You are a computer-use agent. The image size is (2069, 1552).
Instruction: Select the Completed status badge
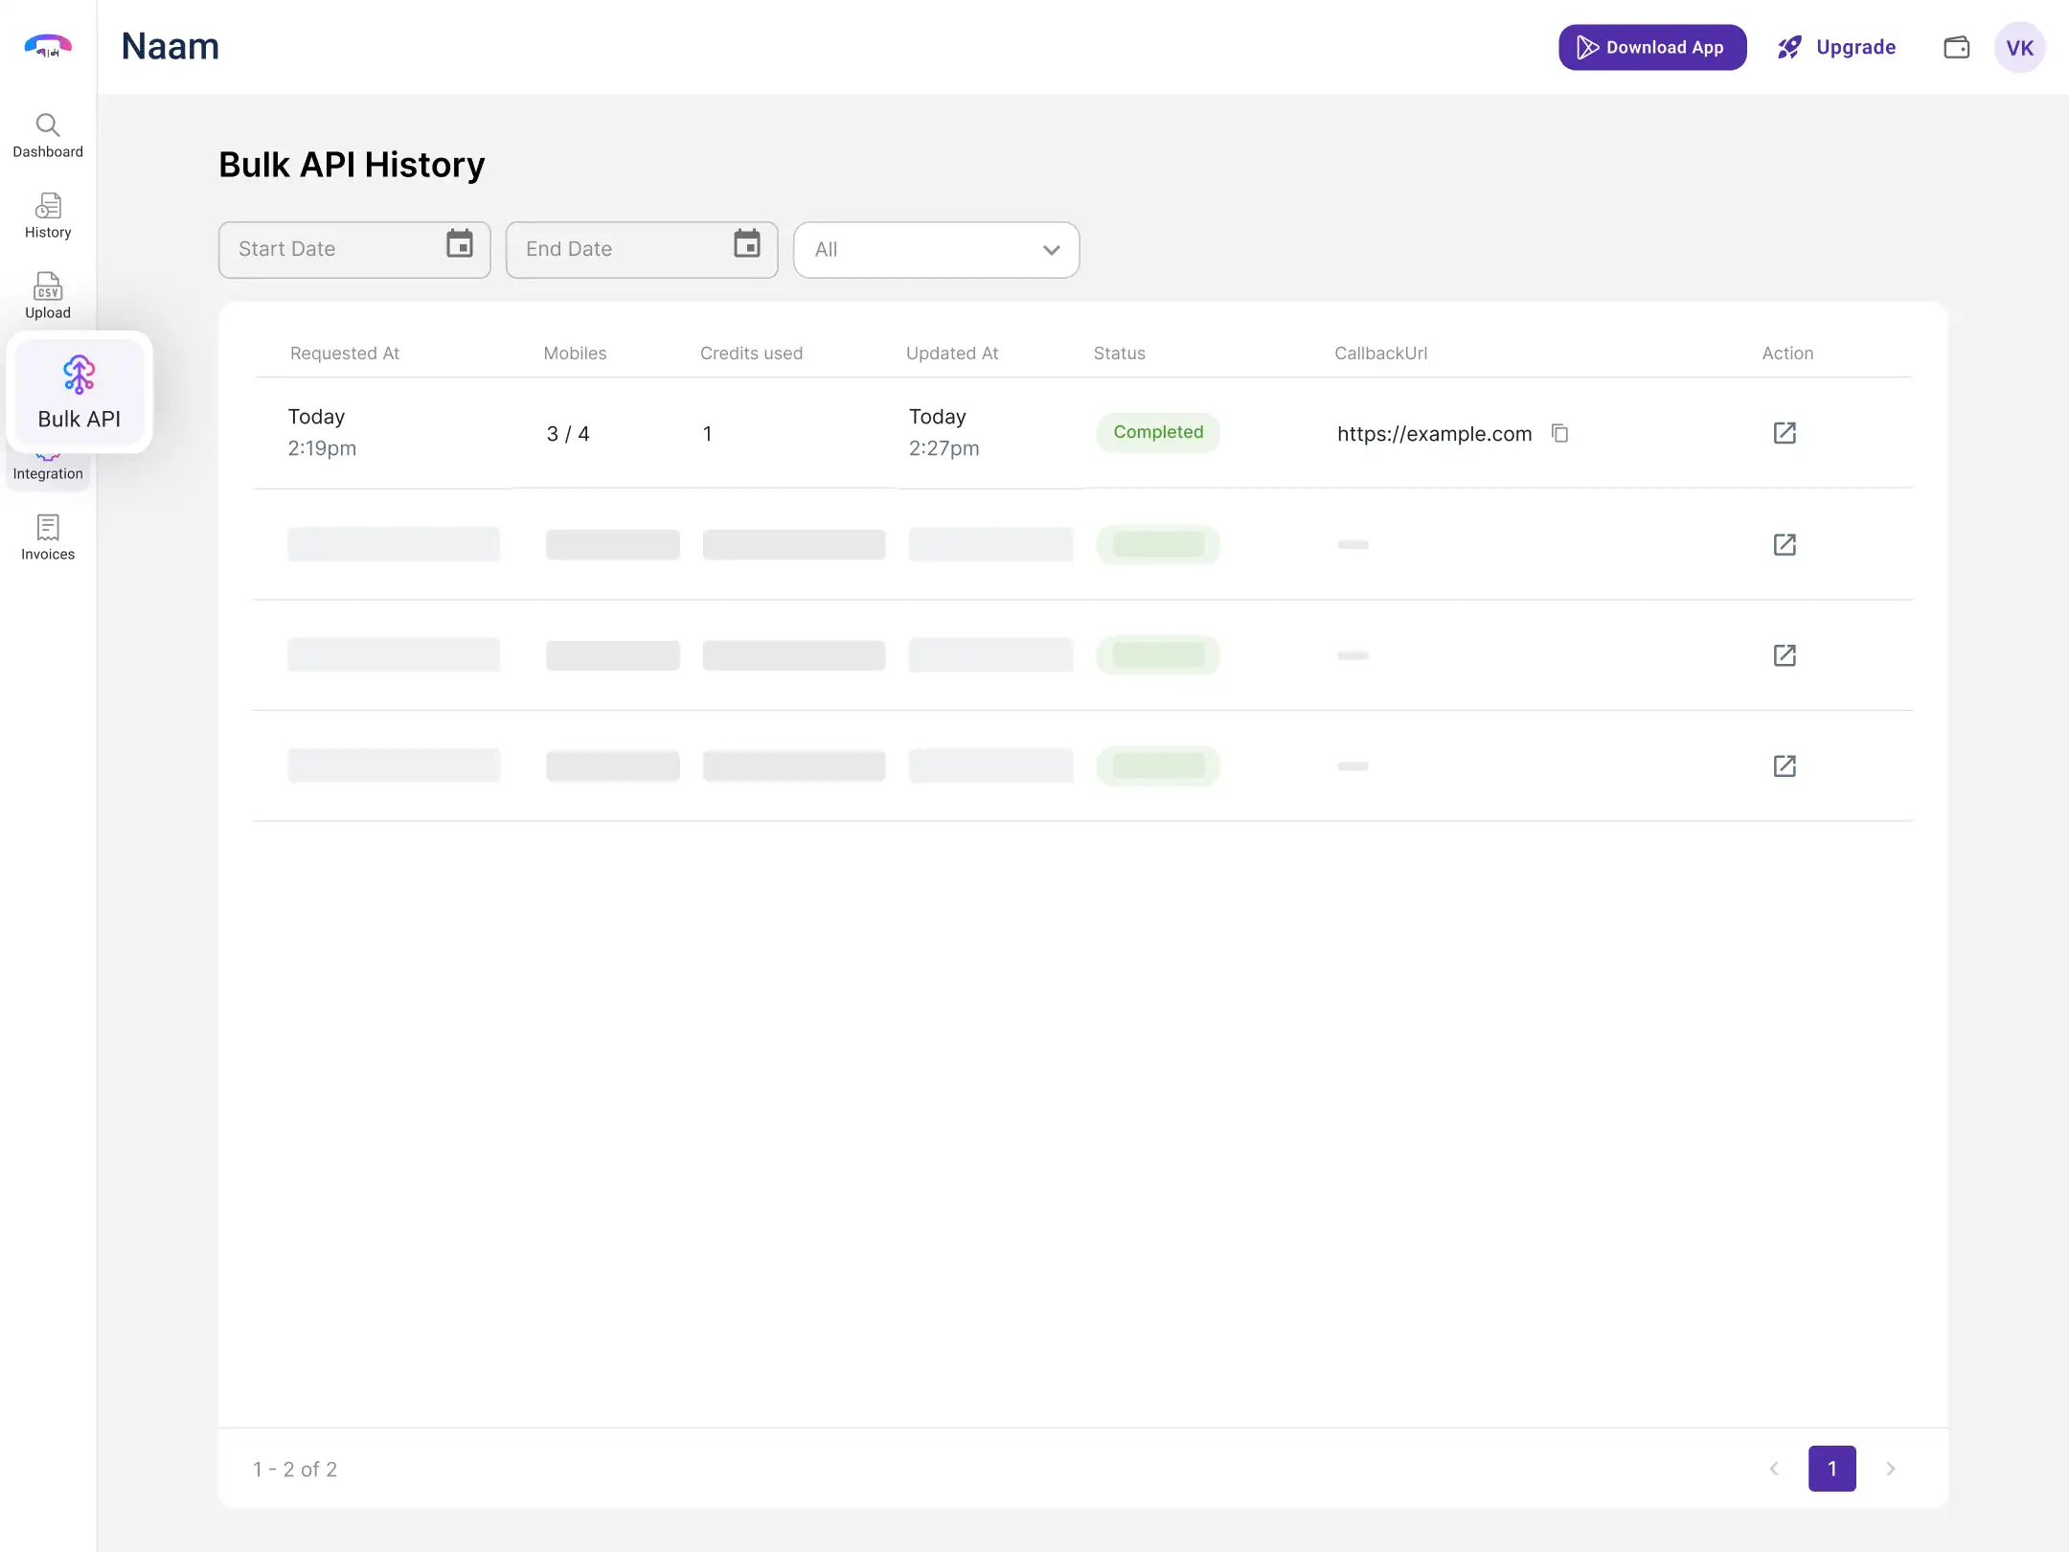(1158, 432)
